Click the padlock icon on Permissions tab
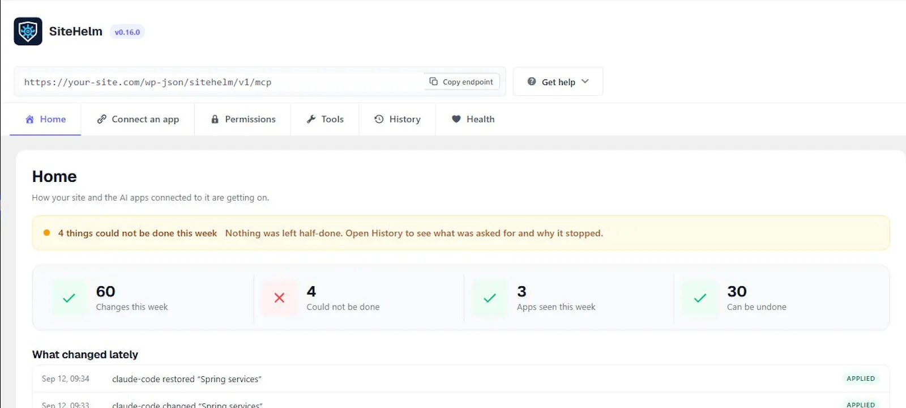906x408 pixels. [x=215, y=119]
